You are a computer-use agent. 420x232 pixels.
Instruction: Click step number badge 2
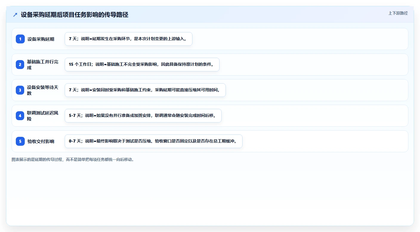20,65
